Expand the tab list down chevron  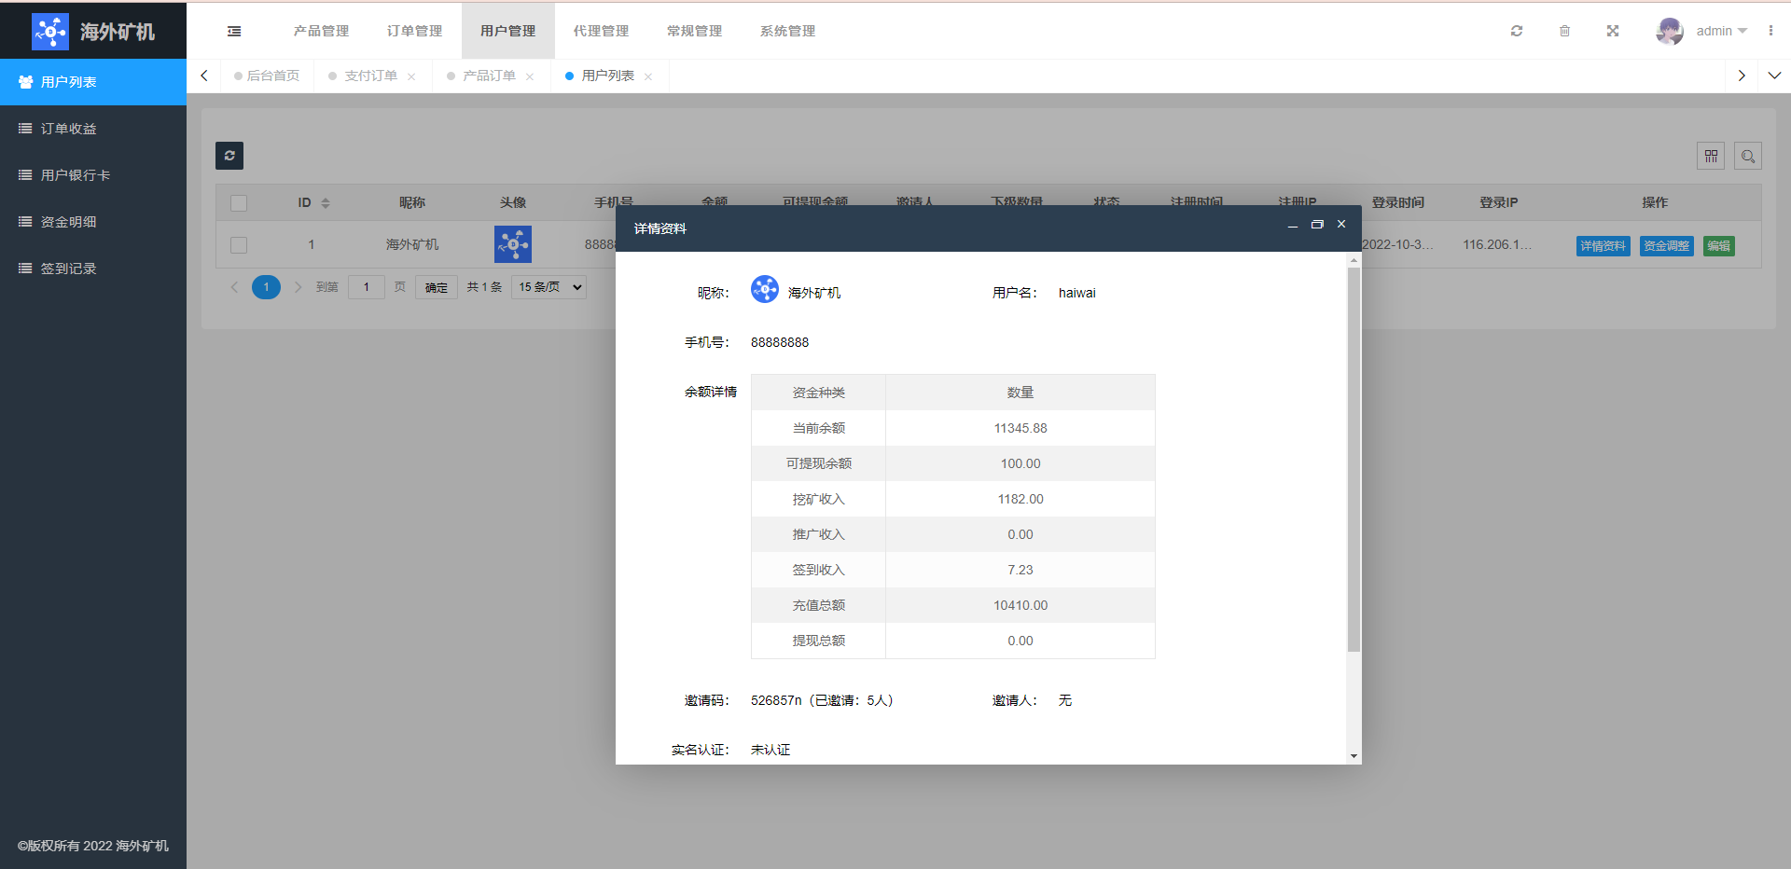point(1774,76)
